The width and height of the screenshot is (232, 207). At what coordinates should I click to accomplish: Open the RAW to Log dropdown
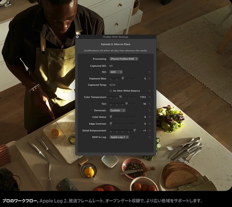pos(119,137)
